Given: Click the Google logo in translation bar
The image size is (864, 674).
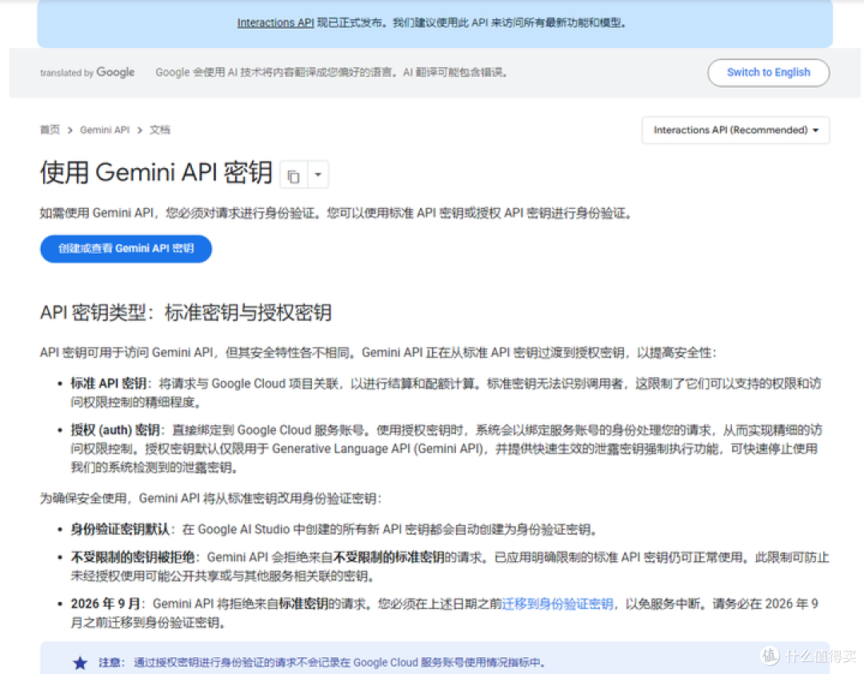Looking at the screenshot, I should click(x=115, y=72).
